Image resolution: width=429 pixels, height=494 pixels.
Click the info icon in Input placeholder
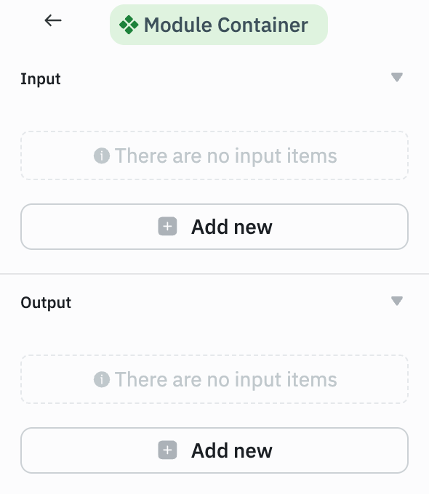coord(102,155)
